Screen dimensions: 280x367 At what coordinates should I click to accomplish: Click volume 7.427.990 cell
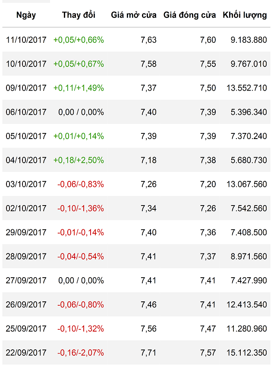pos(249,281)
